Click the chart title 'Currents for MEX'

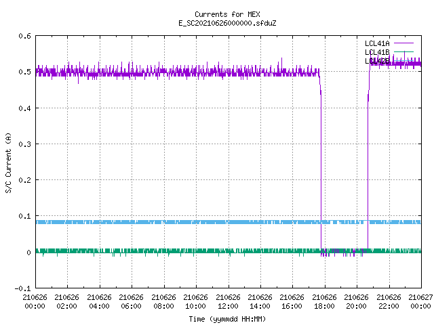click(227, 14)
